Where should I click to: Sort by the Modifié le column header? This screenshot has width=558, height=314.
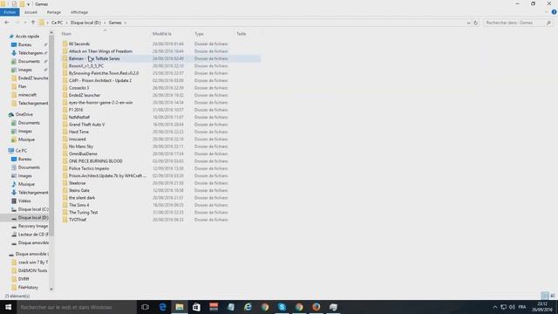coord(172,34)
